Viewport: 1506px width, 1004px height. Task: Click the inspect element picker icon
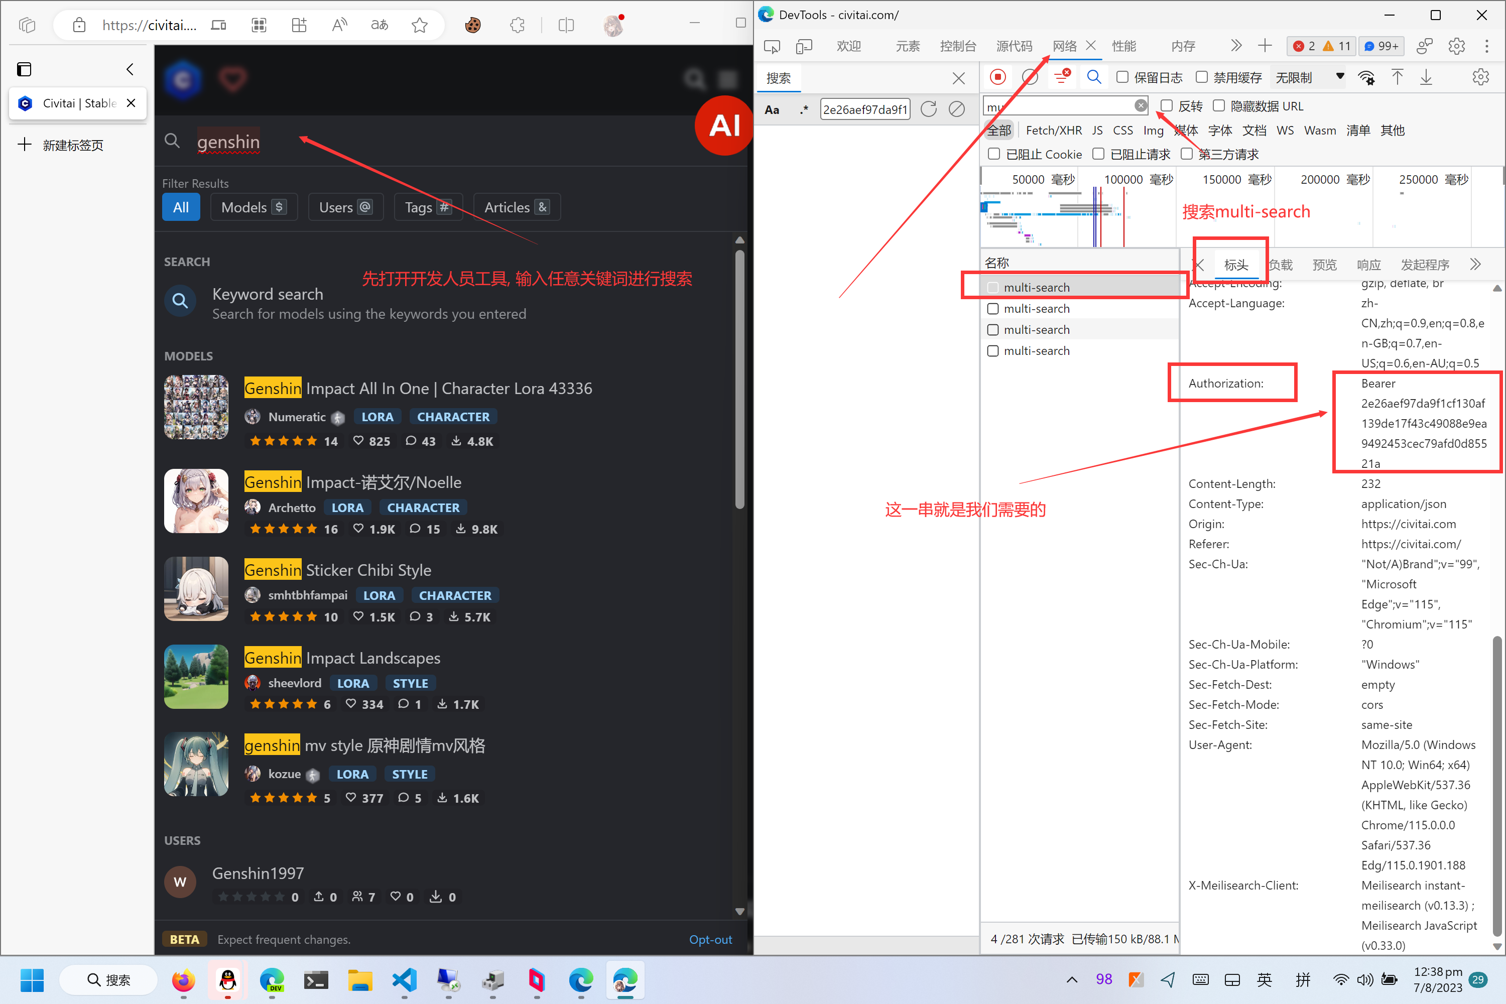772,46
